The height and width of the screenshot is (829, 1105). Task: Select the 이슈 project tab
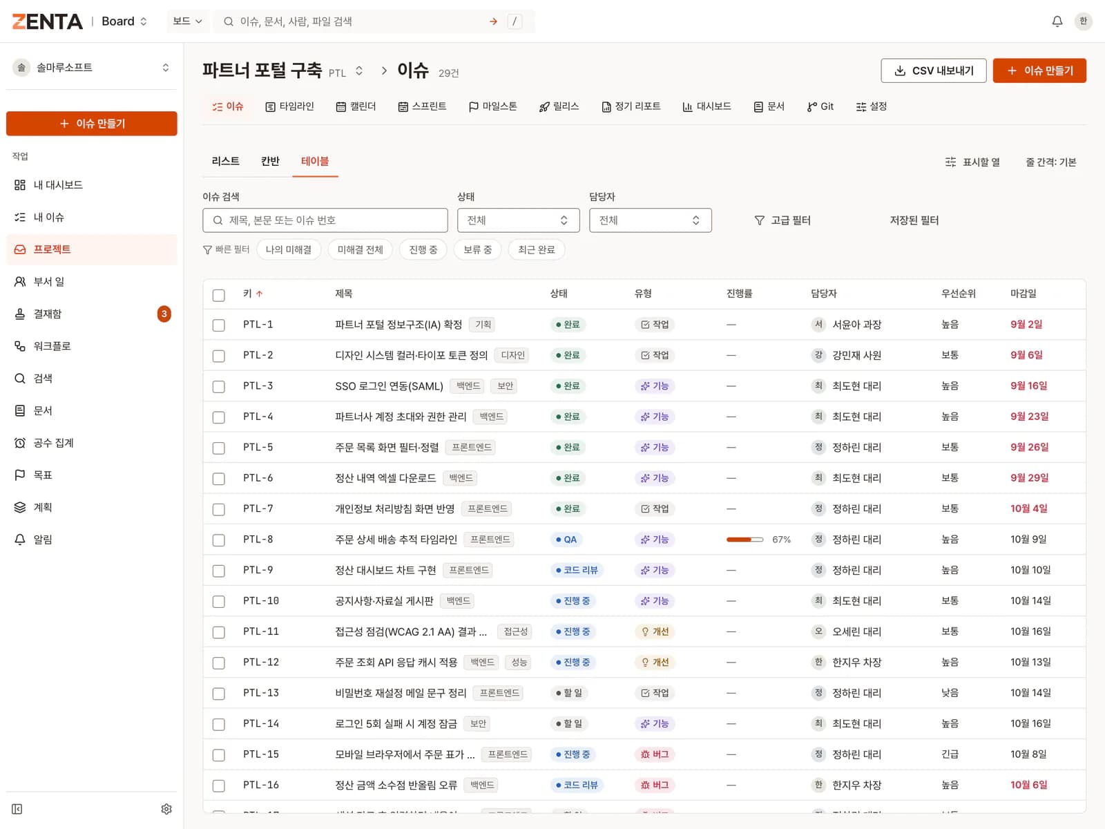pyautogui.click(x=227, y=106)
